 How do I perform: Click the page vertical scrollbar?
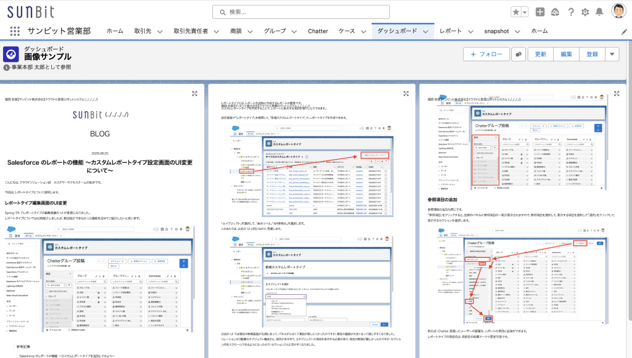click(629, 179)
